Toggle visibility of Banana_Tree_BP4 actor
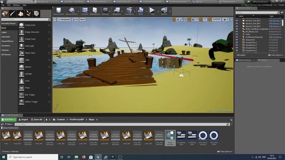The height and width of the screenshot is (160, 285). 236,24
